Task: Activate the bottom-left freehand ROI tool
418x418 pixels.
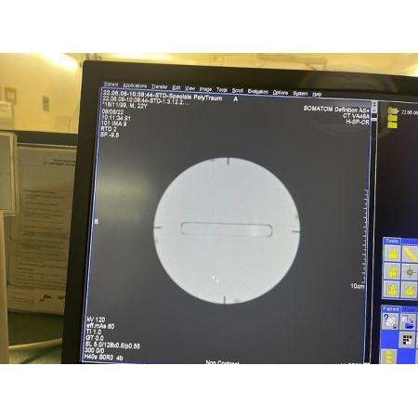Action: click(x=392, y=290)
